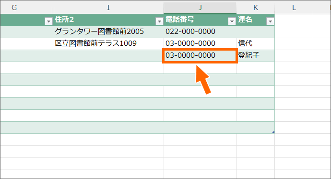Select column K header
The image size is (331, 179).
(x=255, y=8)
